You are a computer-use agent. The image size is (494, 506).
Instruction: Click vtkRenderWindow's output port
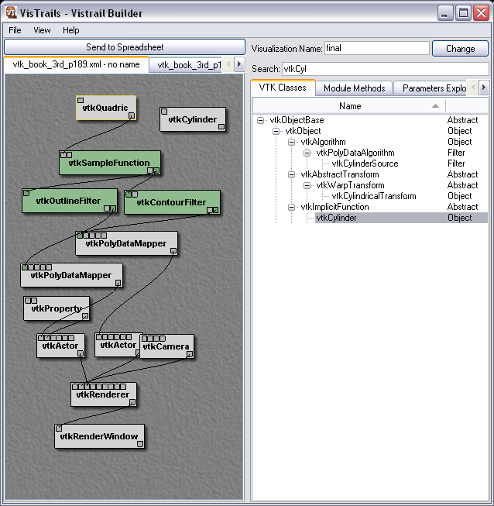click(140, 444)
